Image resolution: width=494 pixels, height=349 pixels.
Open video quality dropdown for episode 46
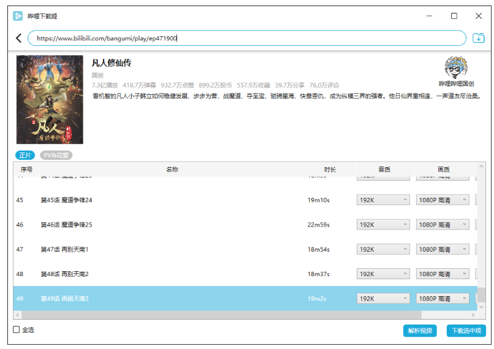(x=443, y=225)
